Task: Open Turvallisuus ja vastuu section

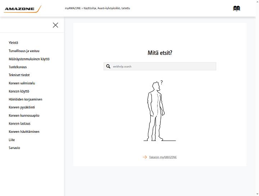Action: pyautogui.click(x=24, y=51)
